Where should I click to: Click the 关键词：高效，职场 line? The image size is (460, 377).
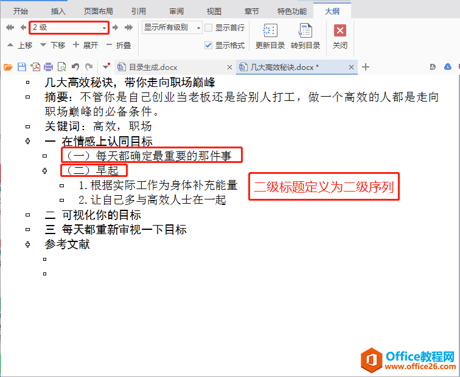pyautogui.click(x=99, y=126)
